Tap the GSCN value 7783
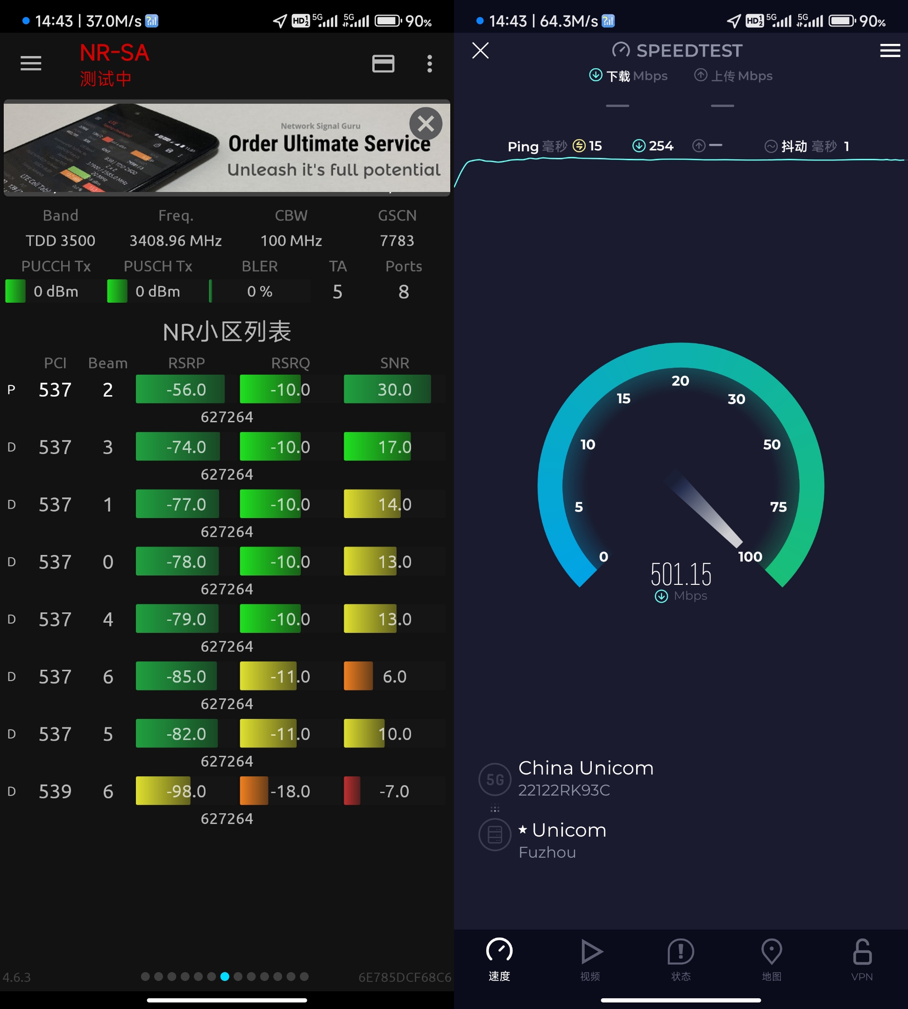 click(397, 241)
